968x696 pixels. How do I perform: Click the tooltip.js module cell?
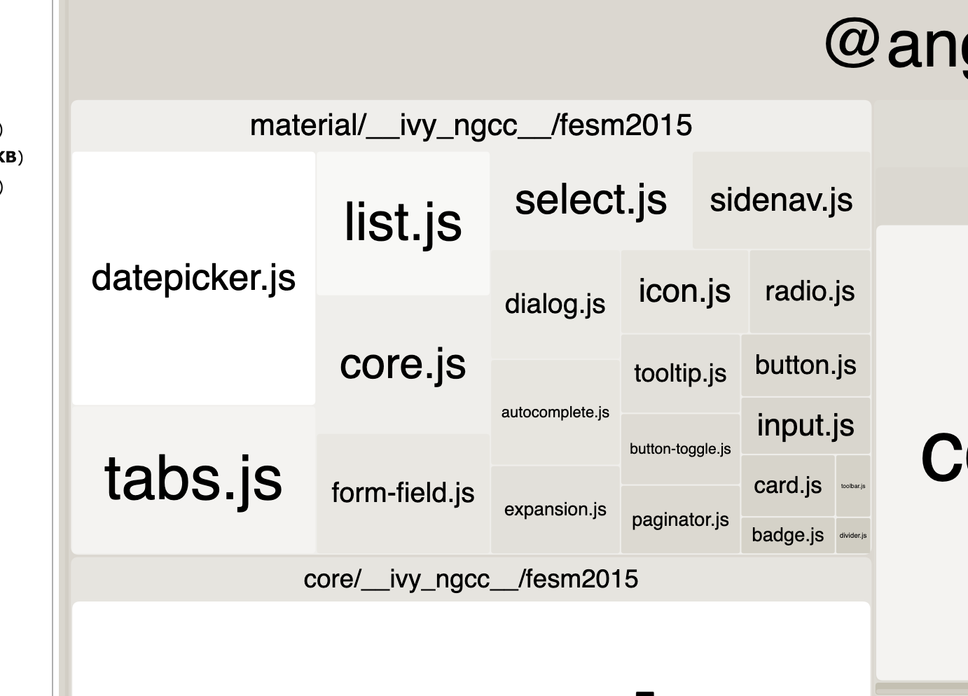pos(680,373)
